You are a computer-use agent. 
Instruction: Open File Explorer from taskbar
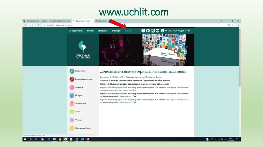point(54,139)
